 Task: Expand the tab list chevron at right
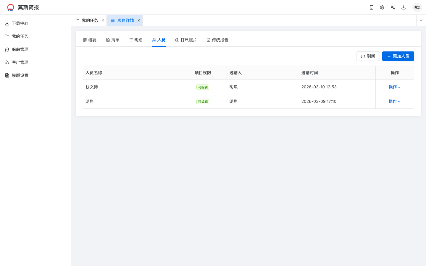421,20
